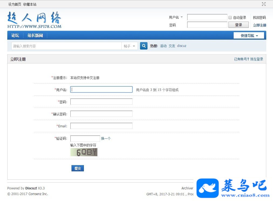The image size is (273, 201).
Task: Toggle the widescreen icon at top right
Action: click(264, 4)
